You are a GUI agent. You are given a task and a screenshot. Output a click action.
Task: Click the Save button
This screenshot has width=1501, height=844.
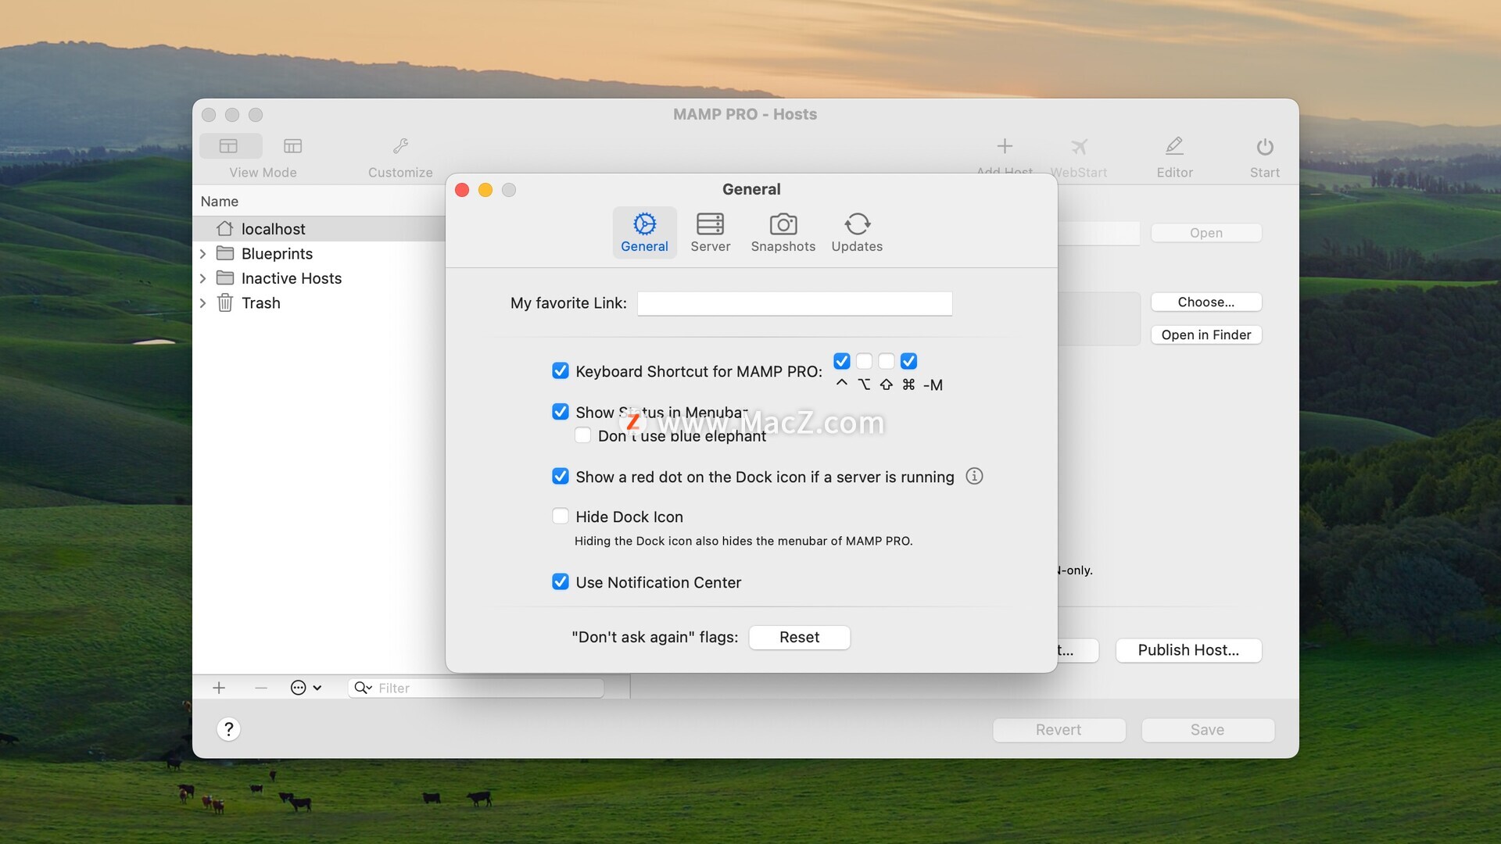coord(1207,730)
